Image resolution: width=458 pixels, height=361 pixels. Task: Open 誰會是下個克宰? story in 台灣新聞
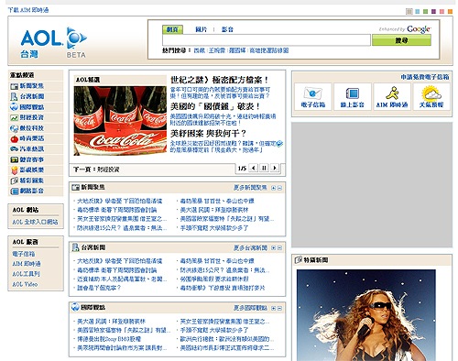coord(99,288)
